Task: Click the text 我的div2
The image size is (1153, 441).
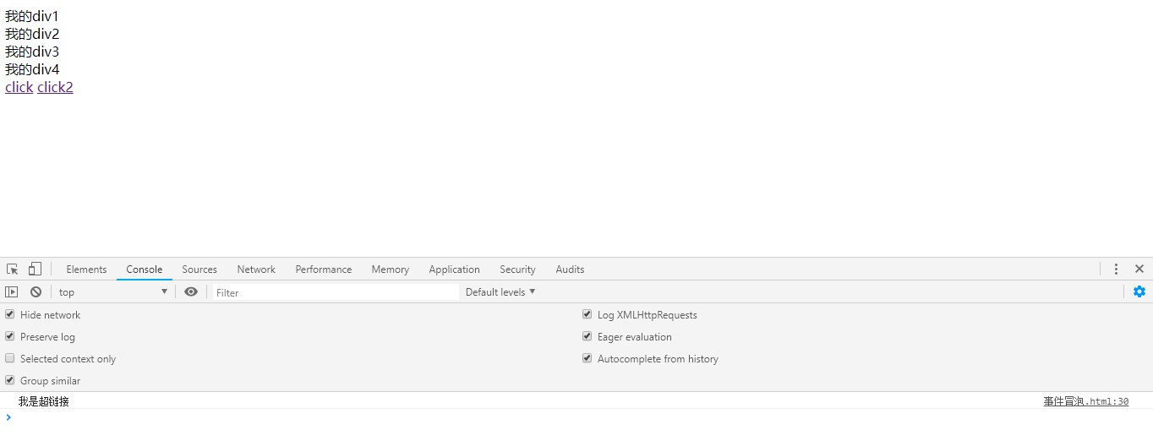Action: [32, 34]
